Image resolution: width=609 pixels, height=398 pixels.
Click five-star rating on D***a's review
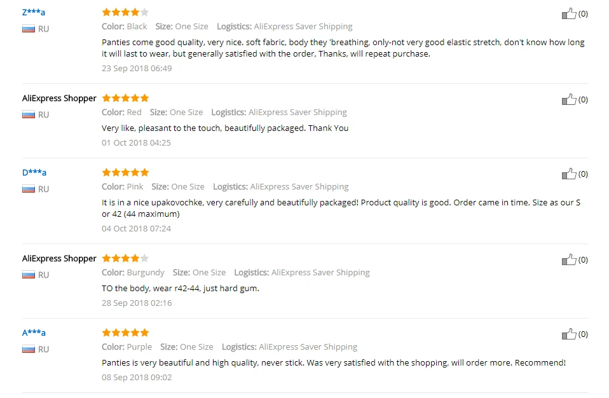point(125,172)
